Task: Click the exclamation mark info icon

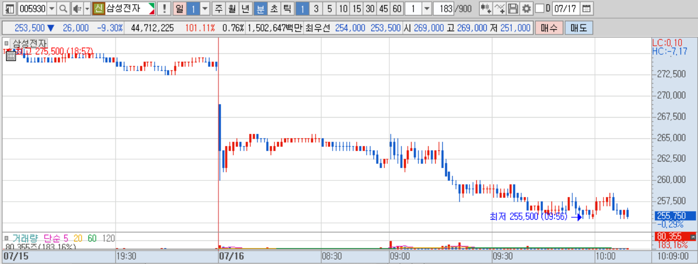Action: click(164, 9)
